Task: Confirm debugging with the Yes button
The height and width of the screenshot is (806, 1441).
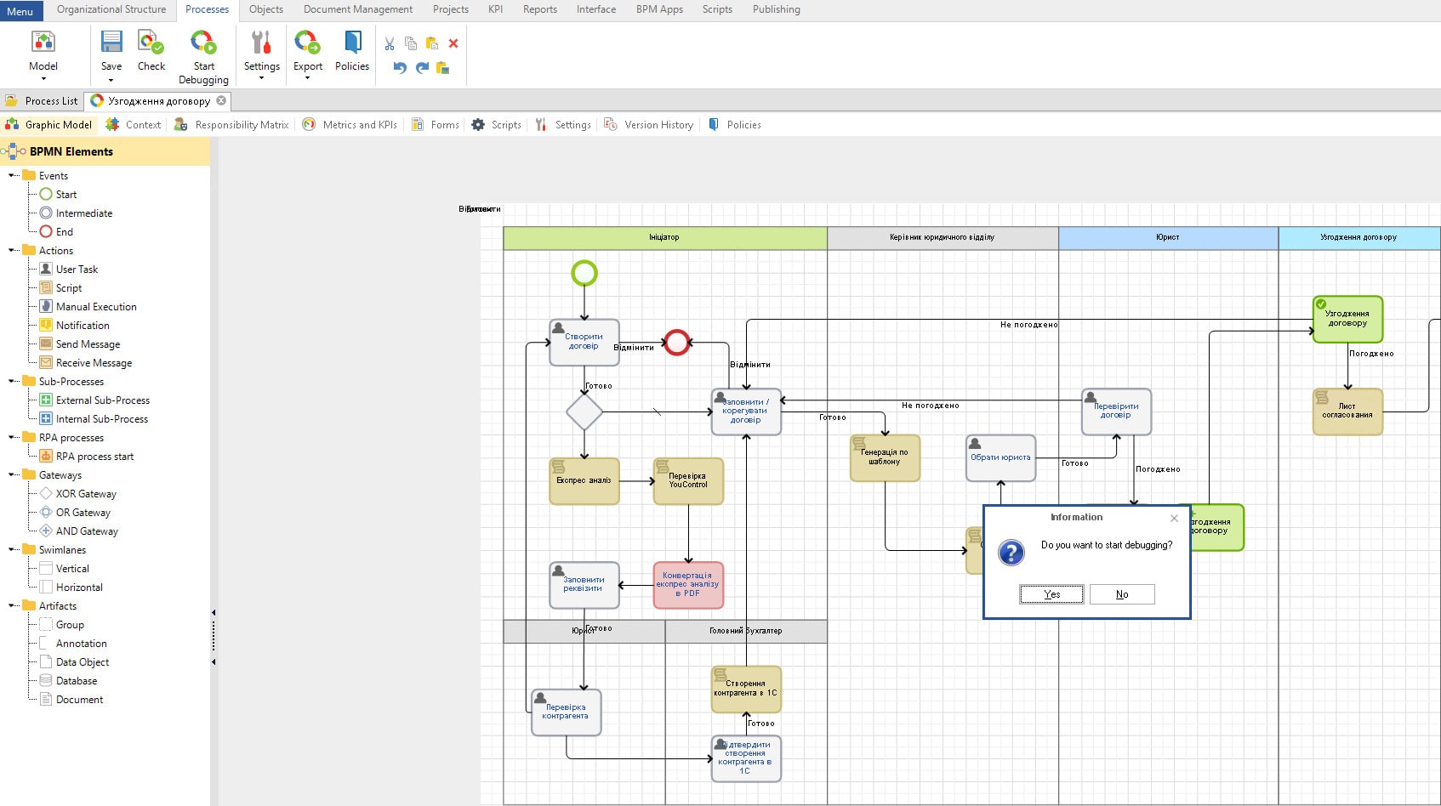Action: (1051, 594)
